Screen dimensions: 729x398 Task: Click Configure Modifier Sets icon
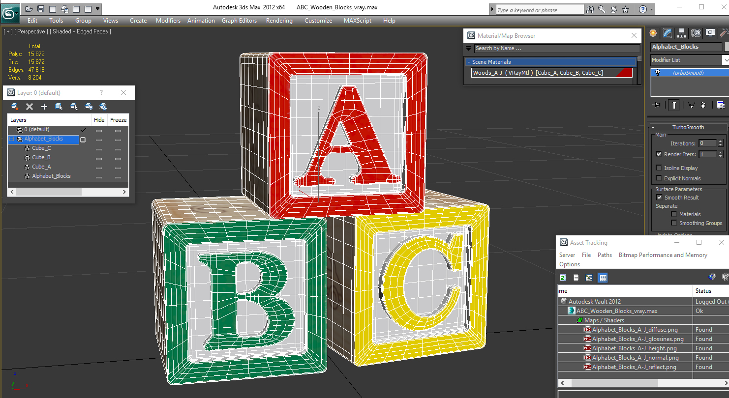click(721, 105)
